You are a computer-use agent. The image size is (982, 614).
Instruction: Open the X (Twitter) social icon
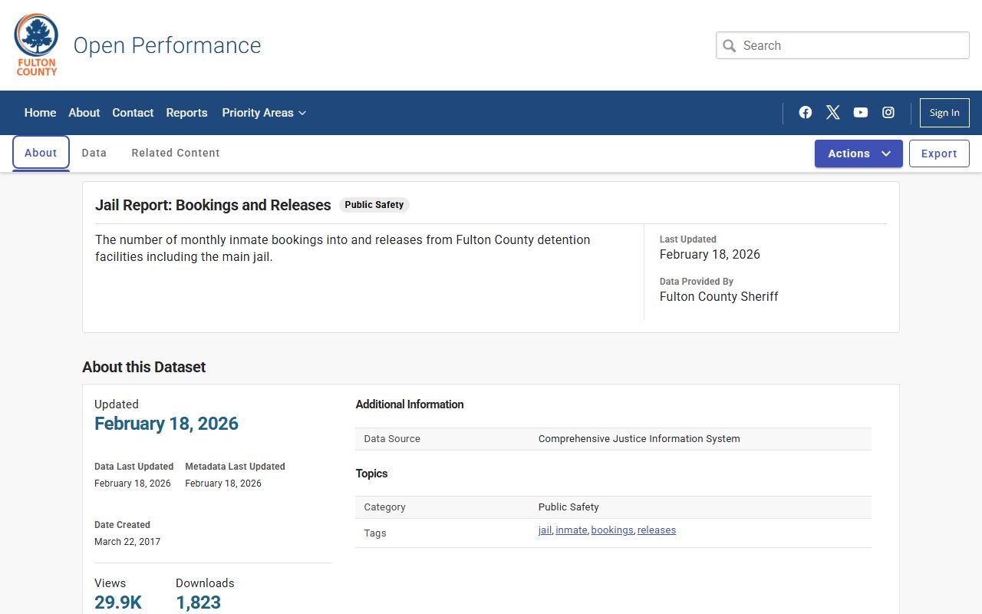click(x=833, y=113)
